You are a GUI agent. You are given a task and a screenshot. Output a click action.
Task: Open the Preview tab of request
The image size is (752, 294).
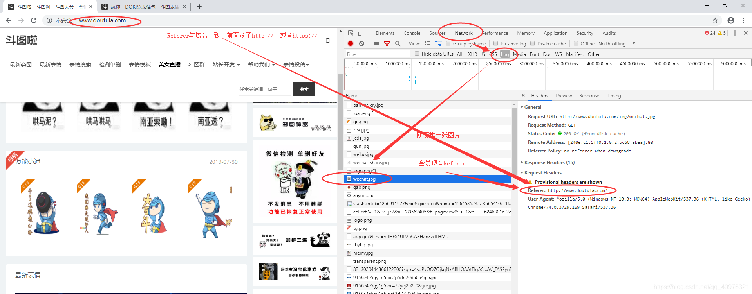pos(564,95)
